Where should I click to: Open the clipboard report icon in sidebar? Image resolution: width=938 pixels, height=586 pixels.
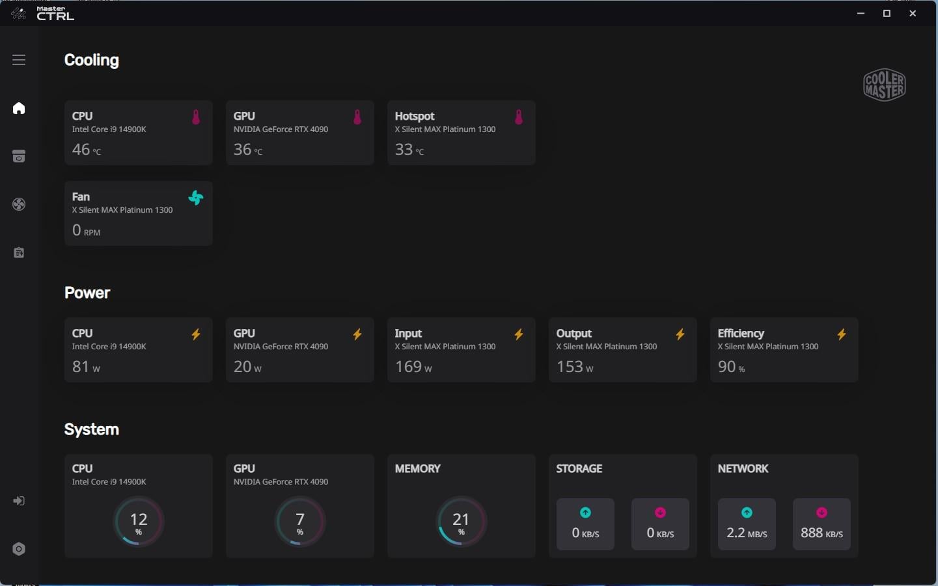[19, 252]
